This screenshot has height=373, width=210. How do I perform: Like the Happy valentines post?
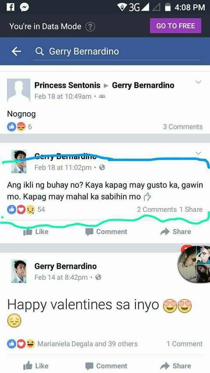[36, 366]
